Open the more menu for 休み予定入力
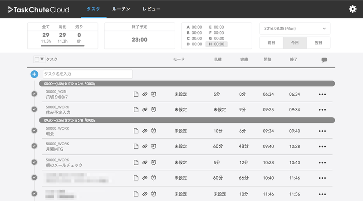Viewport: 363px width, 201px height. [322, 110]
